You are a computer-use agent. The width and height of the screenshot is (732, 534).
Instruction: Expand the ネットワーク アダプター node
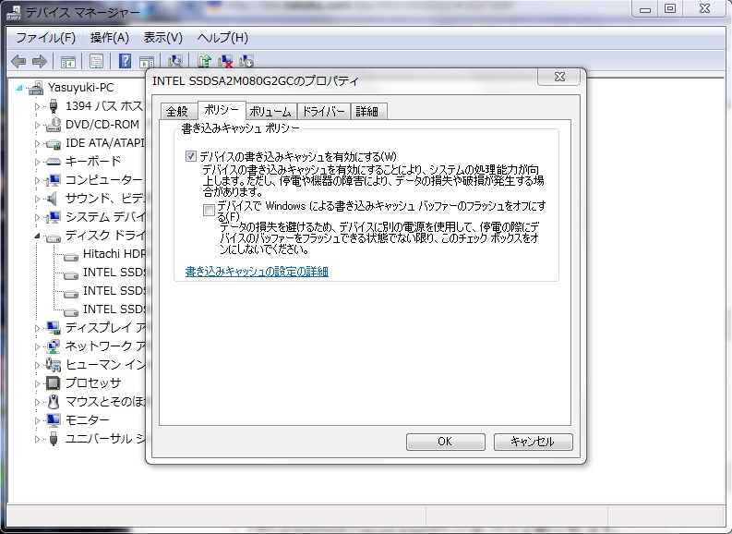pos(37,346)
